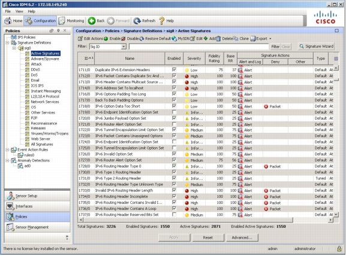
Task: Click the green Enable icon
Action: [106, 39]
